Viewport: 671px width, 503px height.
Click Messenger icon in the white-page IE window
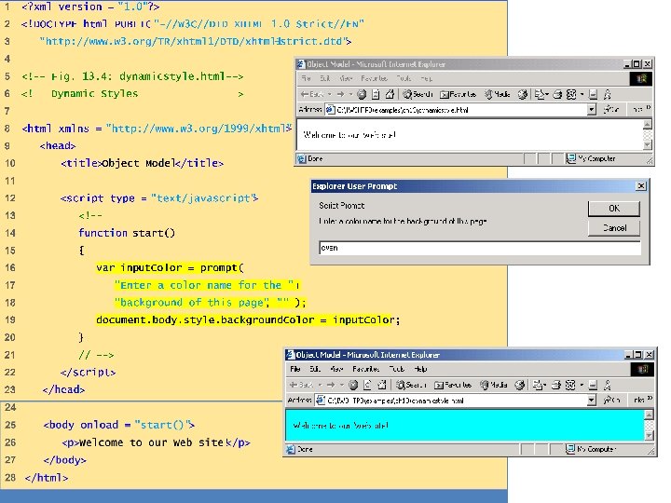point(608,94)
